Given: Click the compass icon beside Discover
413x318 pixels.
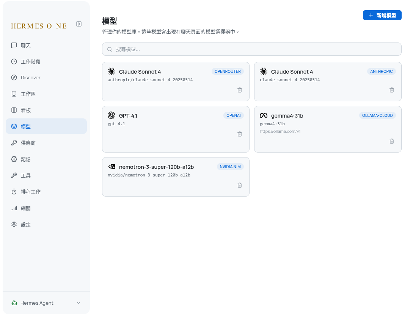Looking at the screenshot, I should point(14,77).
